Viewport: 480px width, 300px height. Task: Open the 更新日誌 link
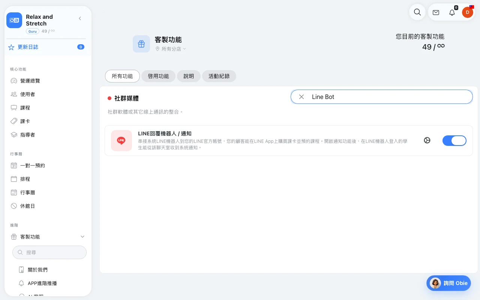[28, 47]
